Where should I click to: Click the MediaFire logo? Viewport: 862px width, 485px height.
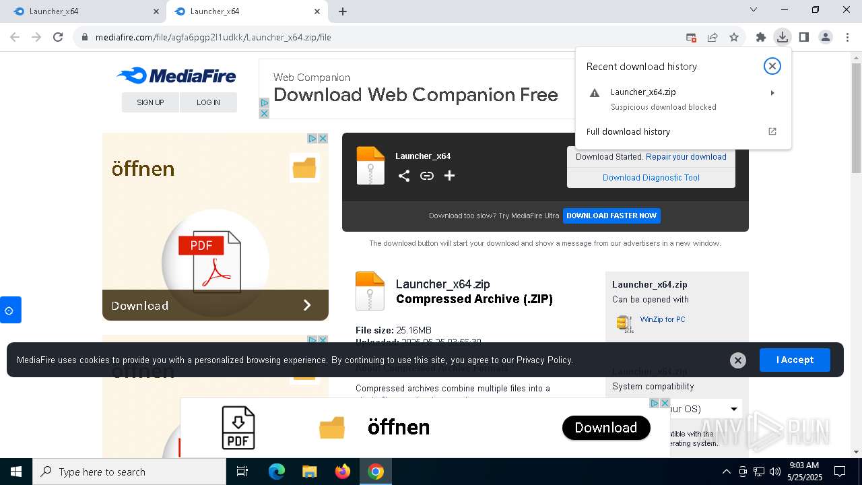pos(176,75)
